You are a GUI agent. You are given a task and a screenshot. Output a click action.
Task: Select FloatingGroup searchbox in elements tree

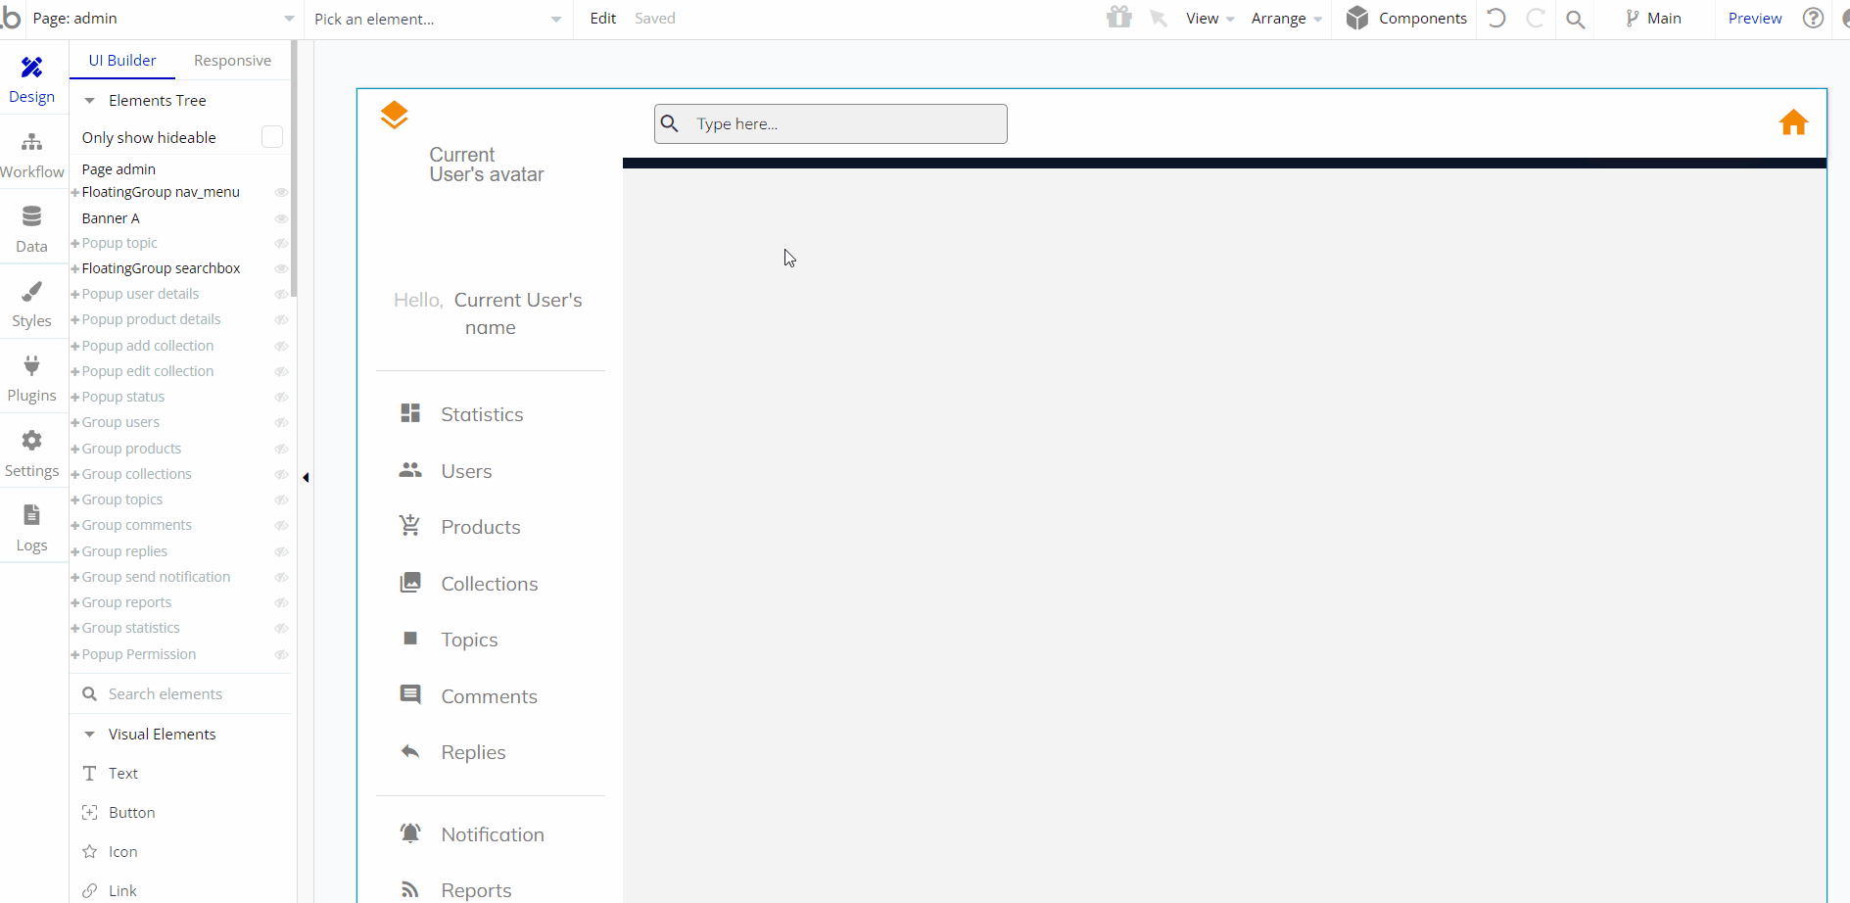tap(161, 268)
